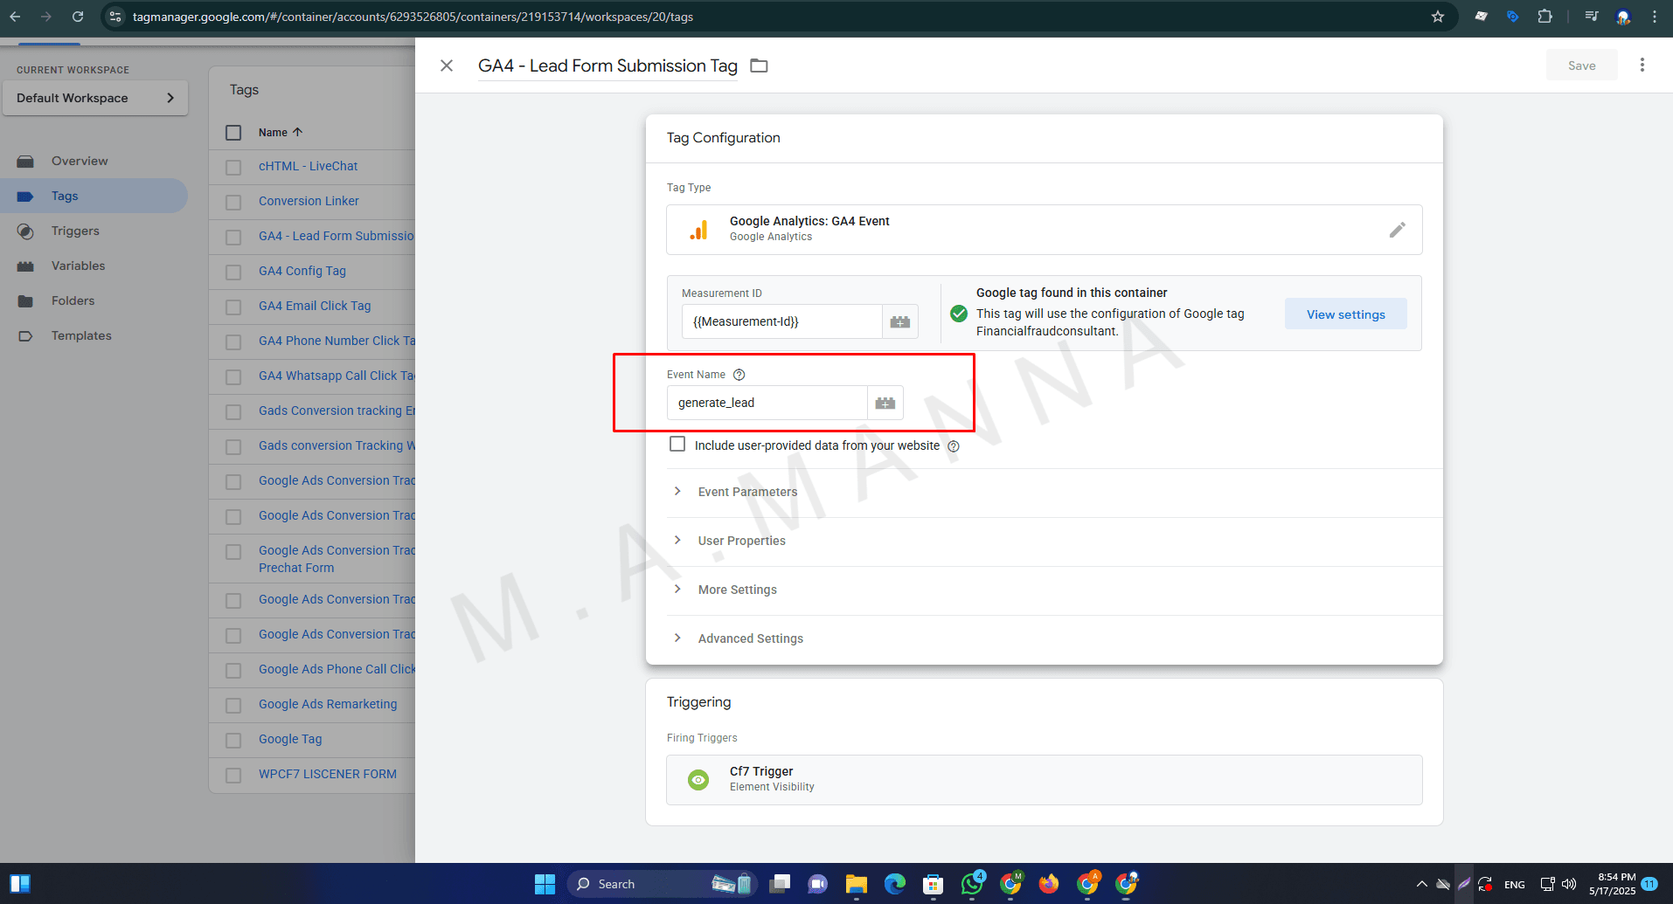The height and width of the screenshot is (904, 1673).
Task: Open the three-dot more actions menu
Action: (1642, 66)
